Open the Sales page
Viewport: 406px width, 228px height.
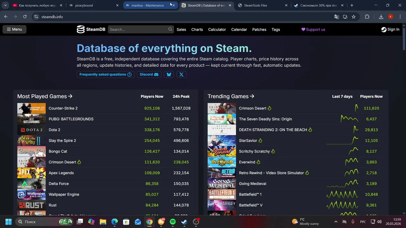tap(181, 29)
